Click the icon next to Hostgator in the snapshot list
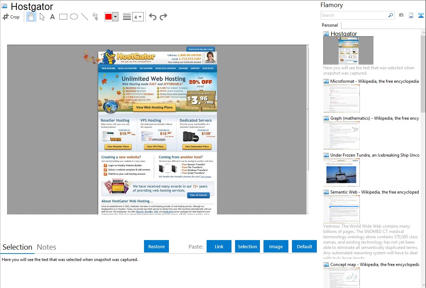Viewport: 426px width, 288px height. point(326,34)
